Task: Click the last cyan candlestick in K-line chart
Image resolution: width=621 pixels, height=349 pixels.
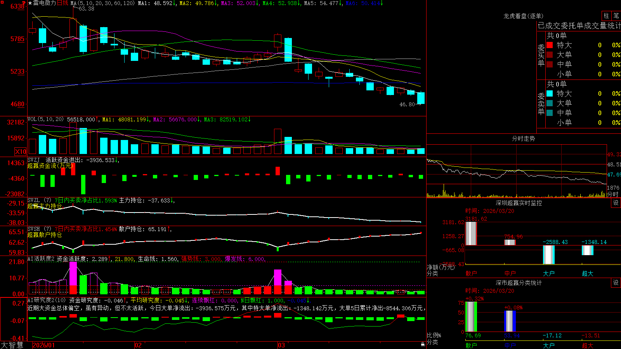Action: pos(421,98)
